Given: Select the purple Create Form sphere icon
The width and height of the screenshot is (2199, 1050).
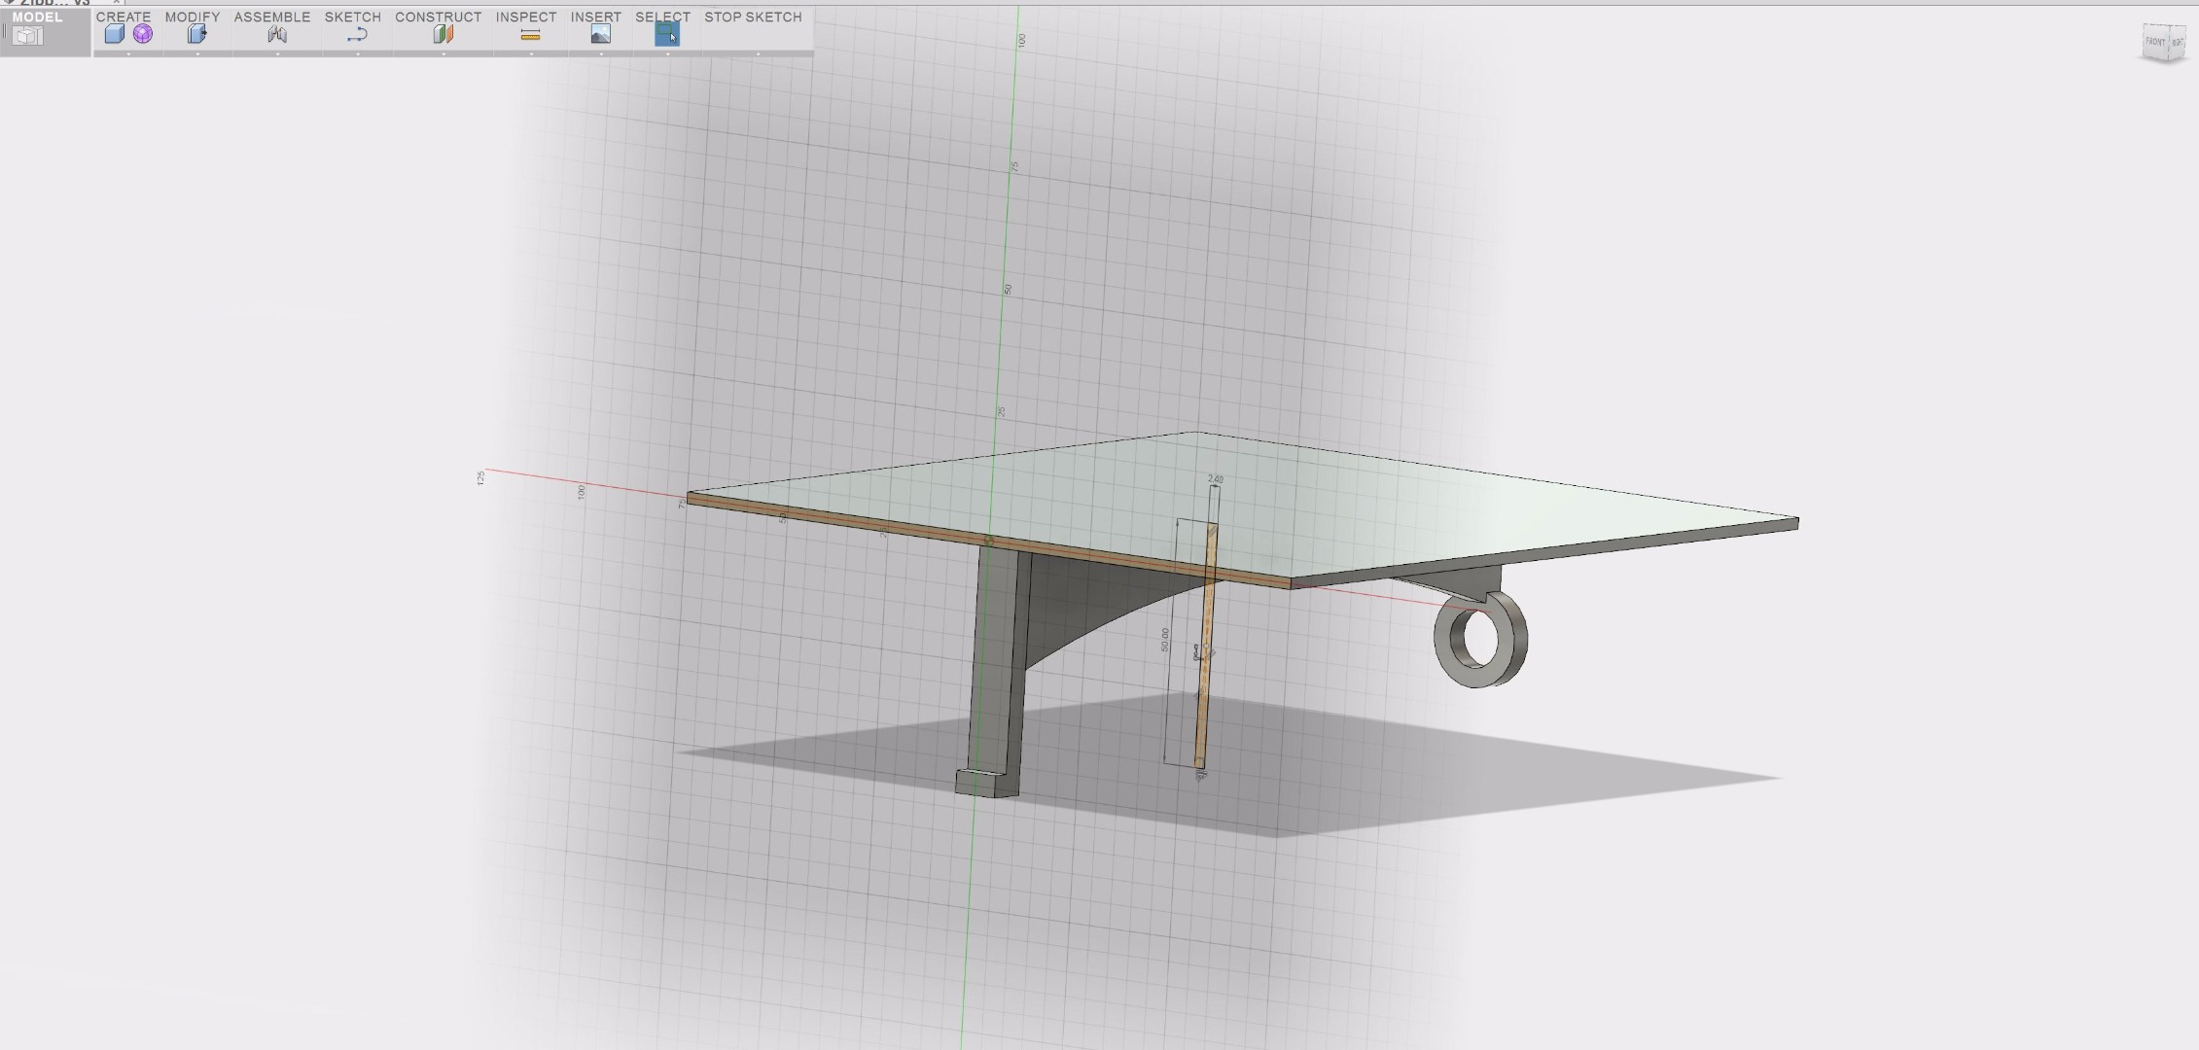Looking at the screenshot, I should pyautogui.click(x=143, y=34).
